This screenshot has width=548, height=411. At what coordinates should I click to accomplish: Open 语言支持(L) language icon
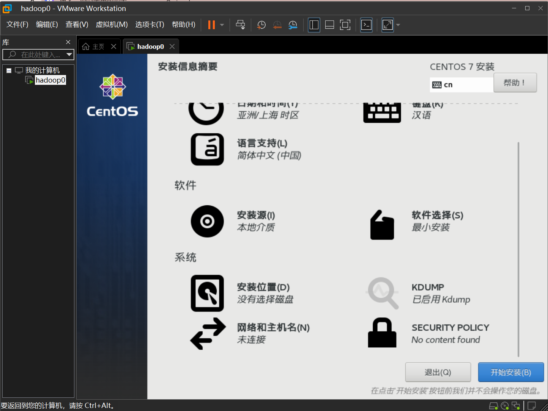pos(207,149)
